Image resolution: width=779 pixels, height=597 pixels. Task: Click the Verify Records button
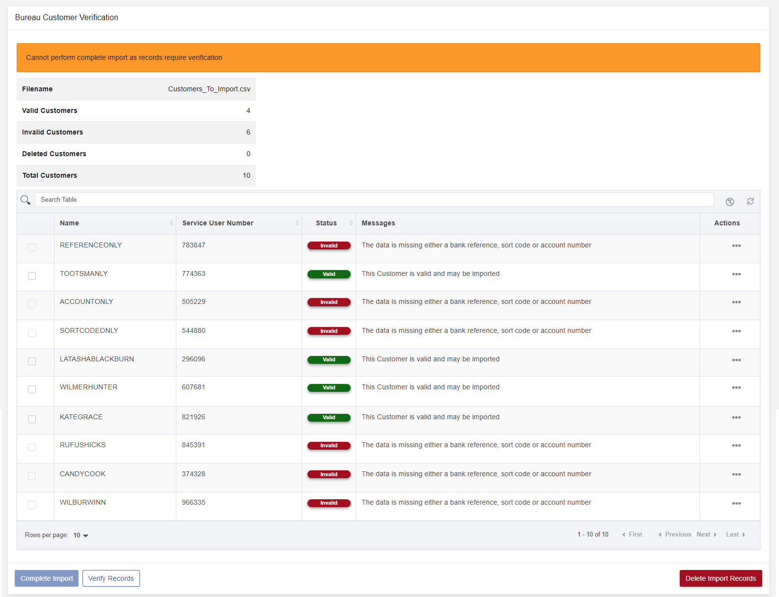[111, 578]
